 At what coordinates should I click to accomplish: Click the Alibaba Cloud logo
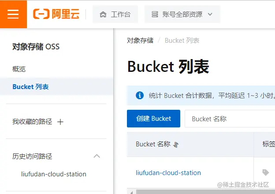[56, 14]
